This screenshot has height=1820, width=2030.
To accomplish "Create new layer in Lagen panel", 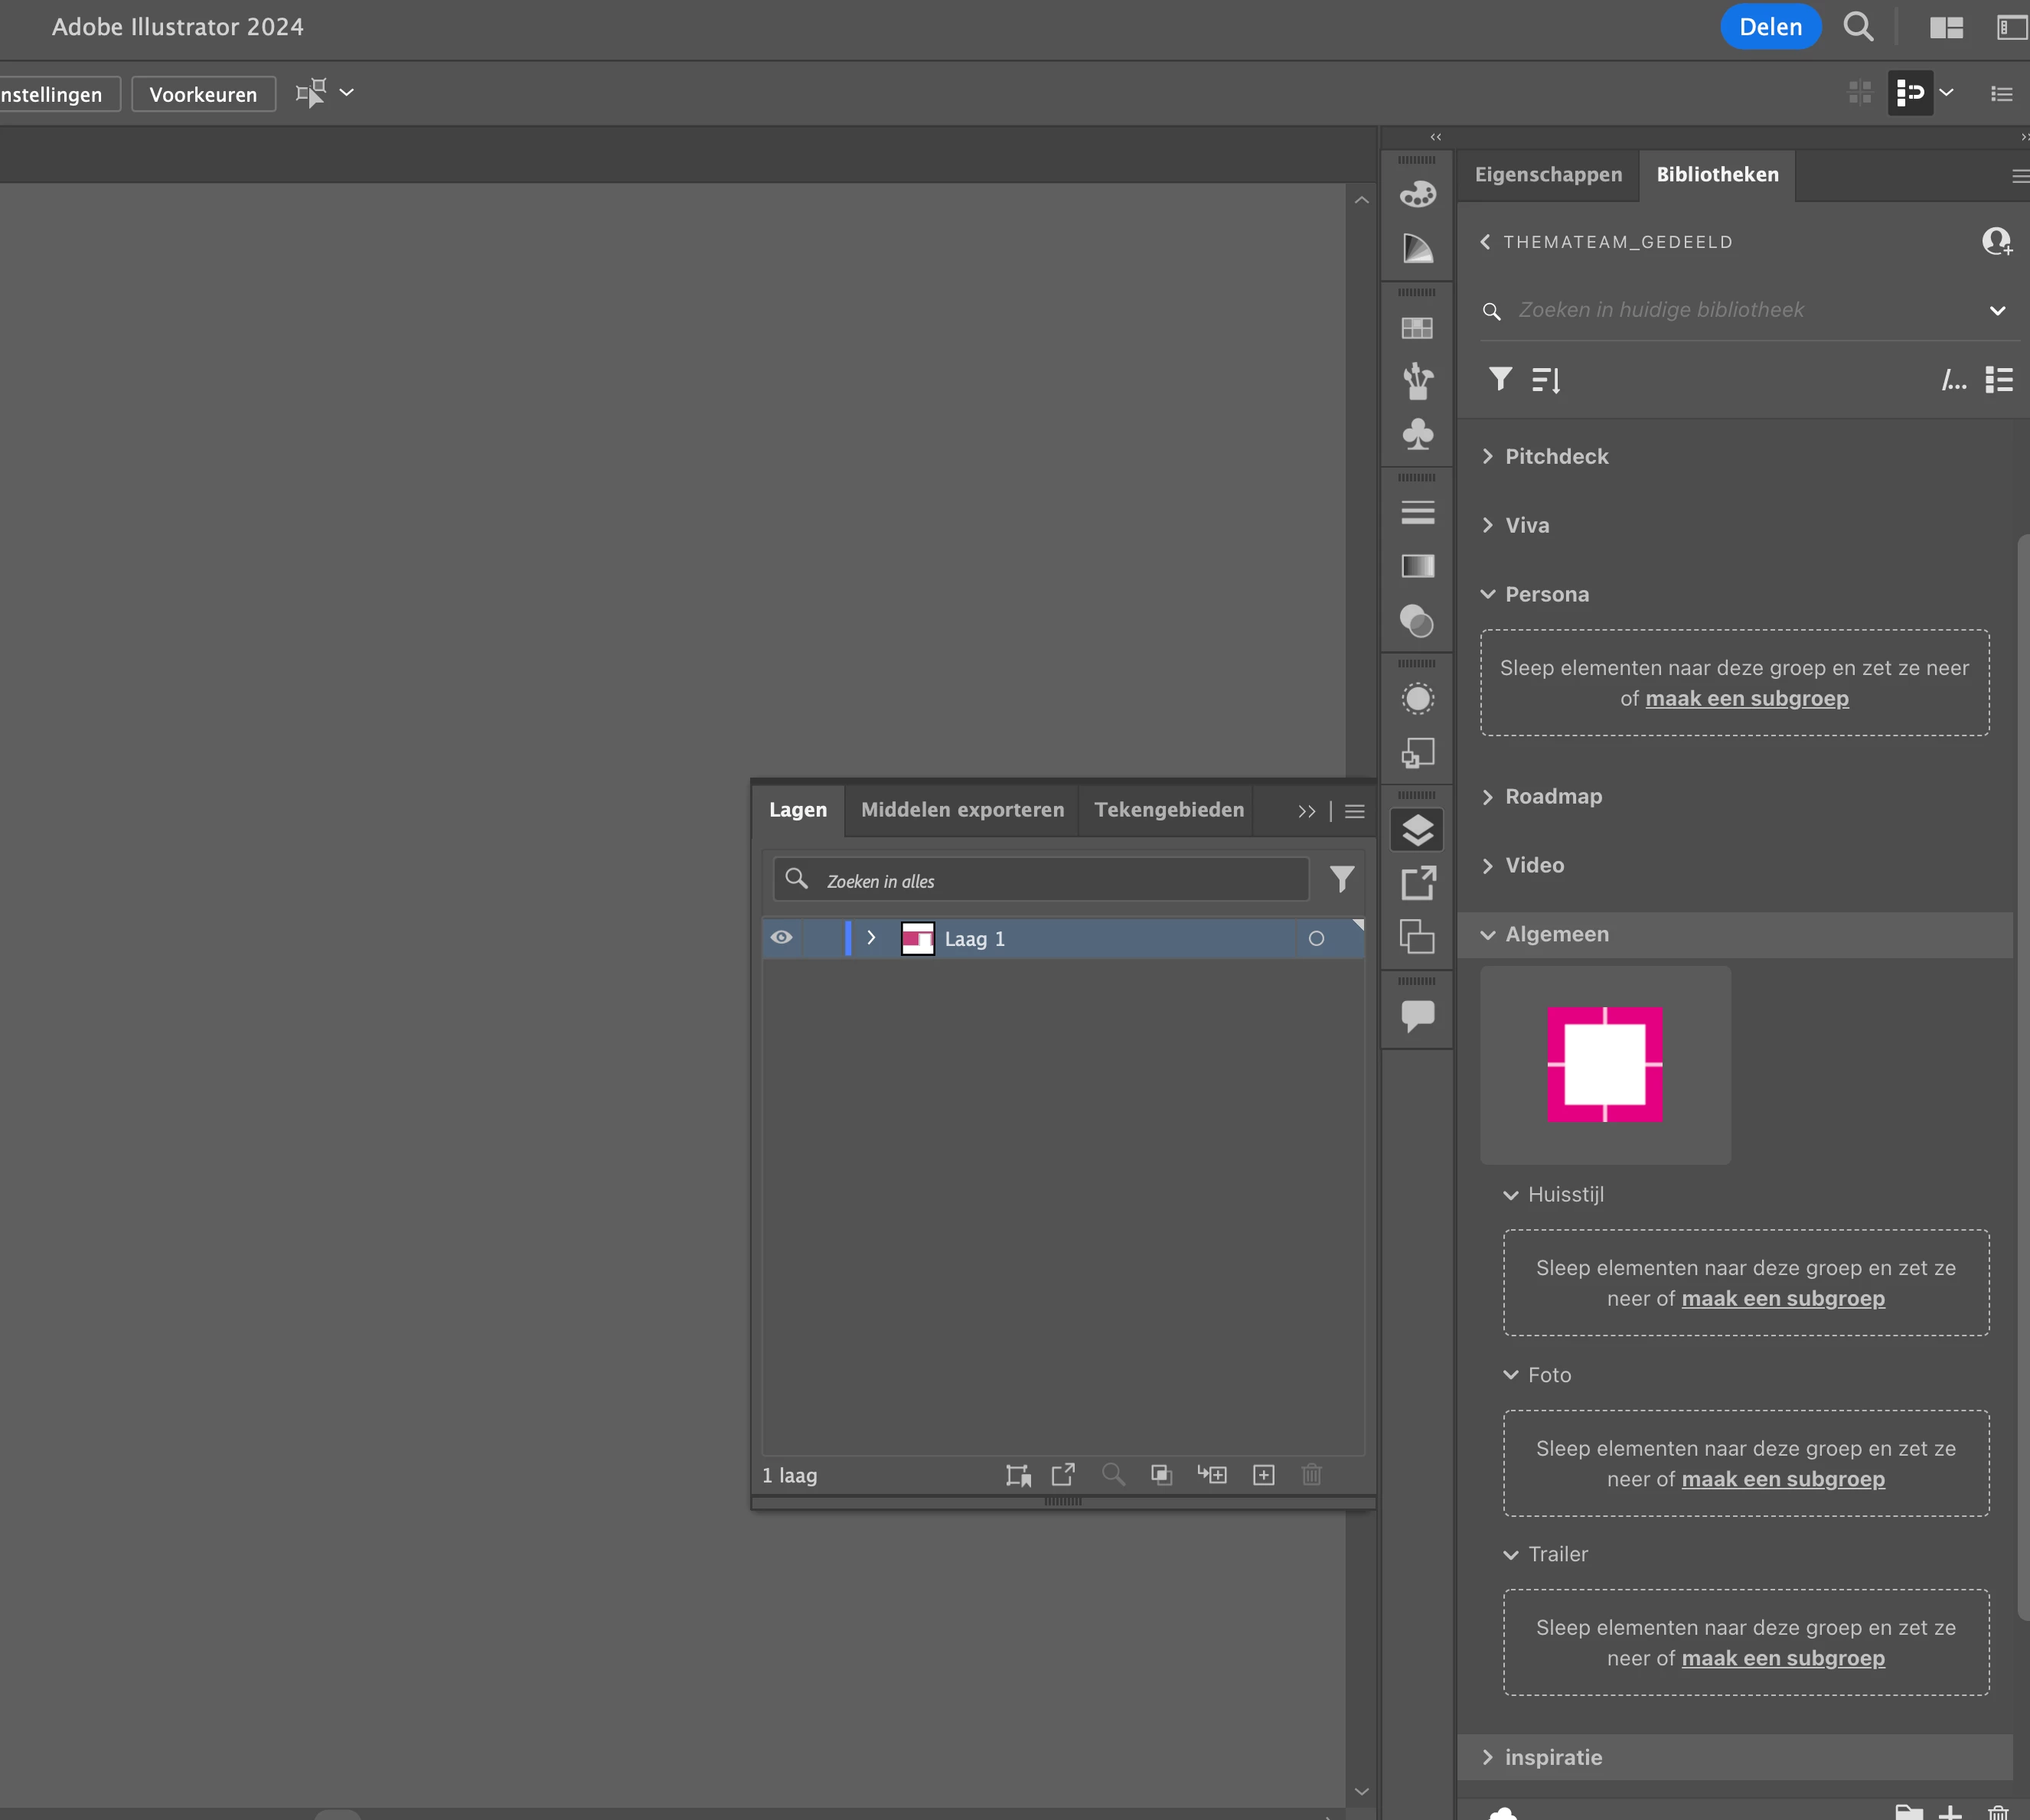I will pos(1264,1475).
